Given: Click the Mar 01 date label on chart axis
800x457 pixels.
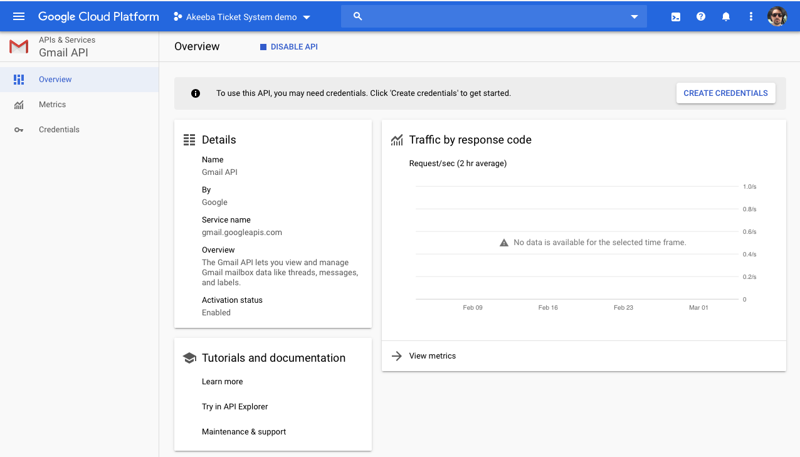Looking at the screenshot, I should (x=698, y=308).
